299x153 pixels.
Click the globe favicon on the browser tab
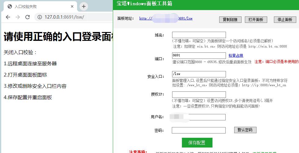pos(10,6)
